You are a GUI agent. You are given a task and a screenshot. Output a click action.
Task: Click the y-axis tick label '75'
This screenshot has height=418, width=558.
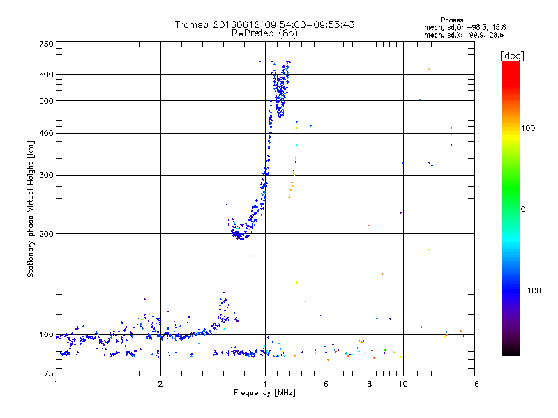[49, 373]
